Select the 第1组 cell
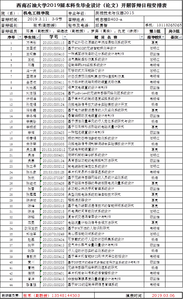This screenshot has width=183, height=299. pyautogui.click(x=155, y=31)
